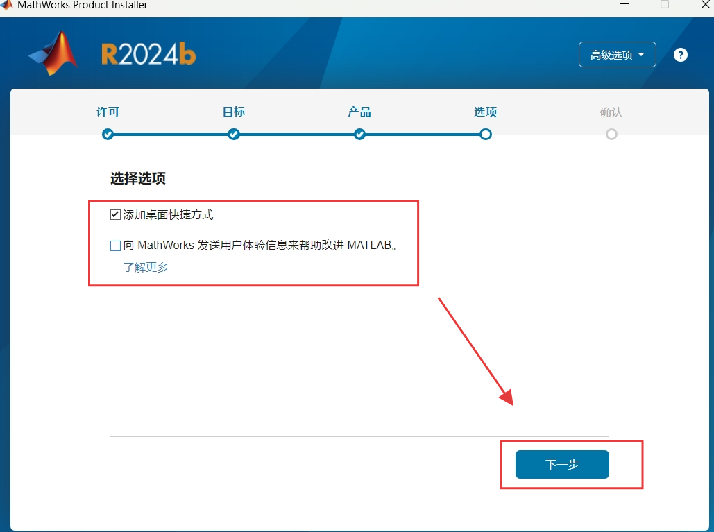Click the 目标 step checkmark circle

click(x=234, y=134)
